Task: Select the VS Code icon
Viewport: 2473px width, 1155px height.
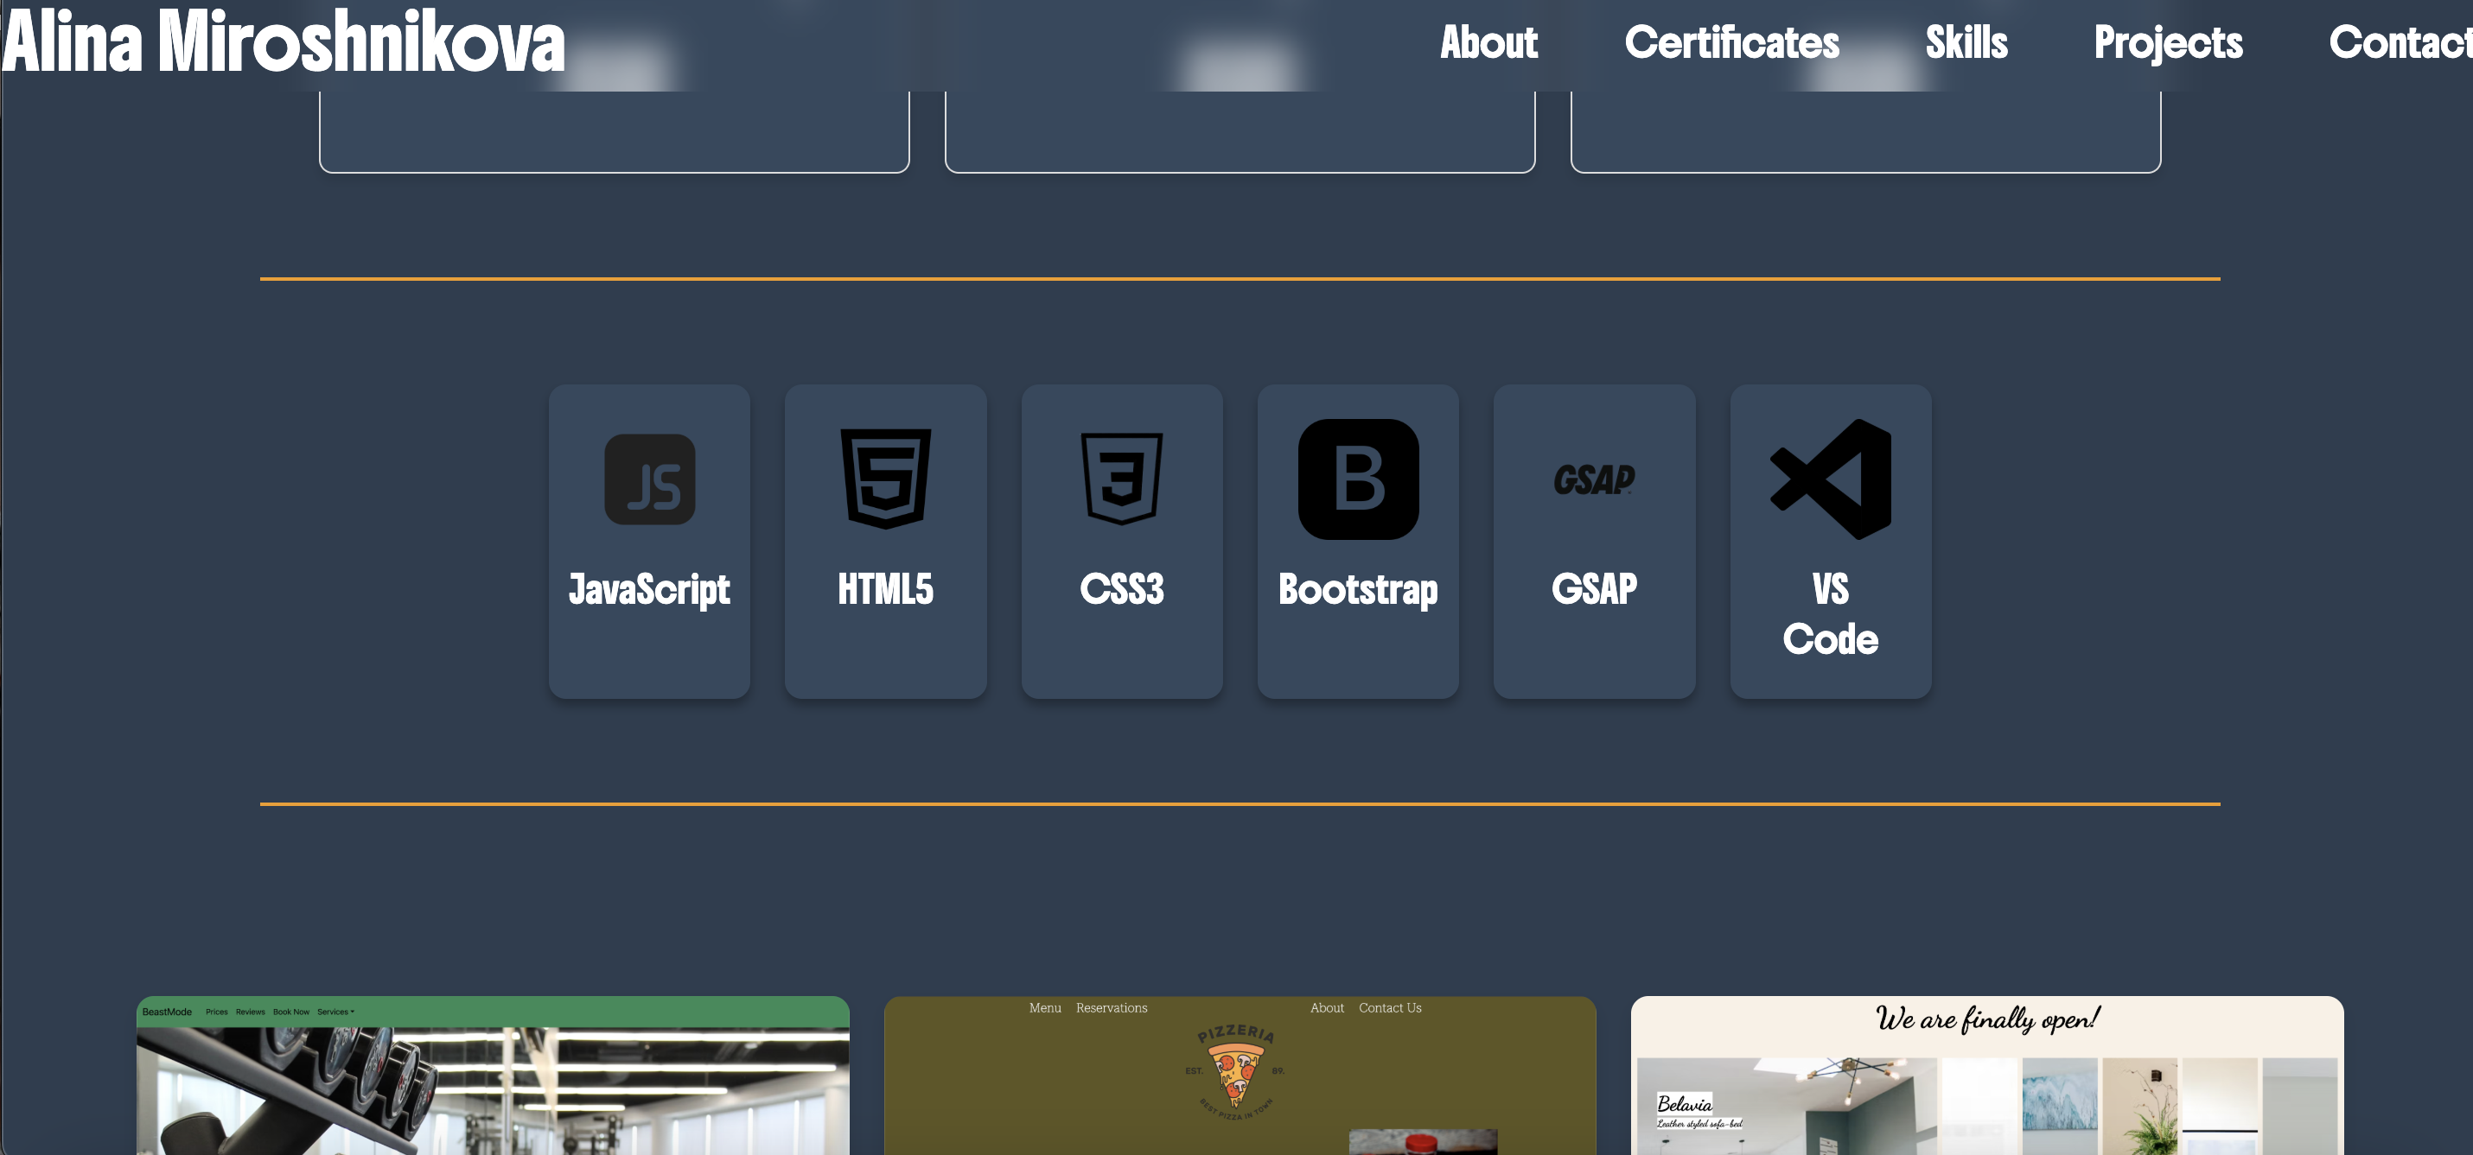Action: pyautogui.click(x=1830, y=479)
